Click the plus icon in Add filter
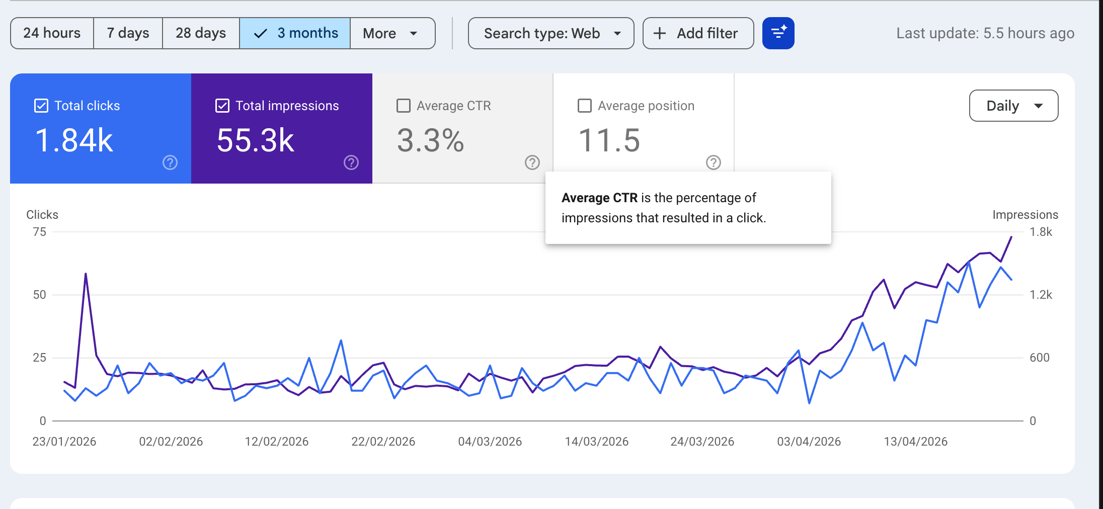 pos(660,33)
